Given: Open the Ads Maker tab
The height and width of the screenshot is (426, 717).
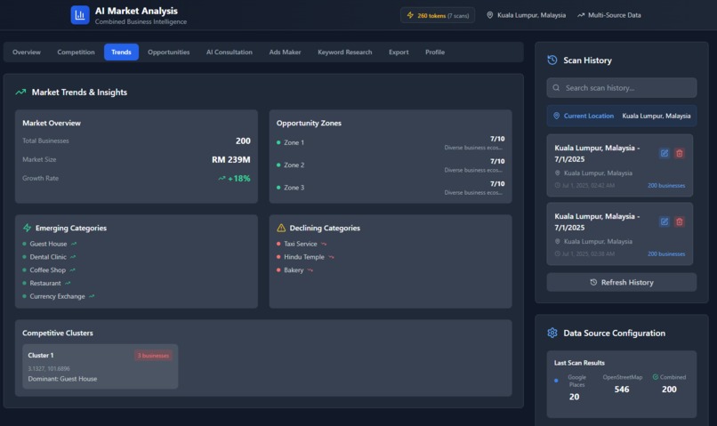Looking at the screenshot, I should tap(285, 52).
